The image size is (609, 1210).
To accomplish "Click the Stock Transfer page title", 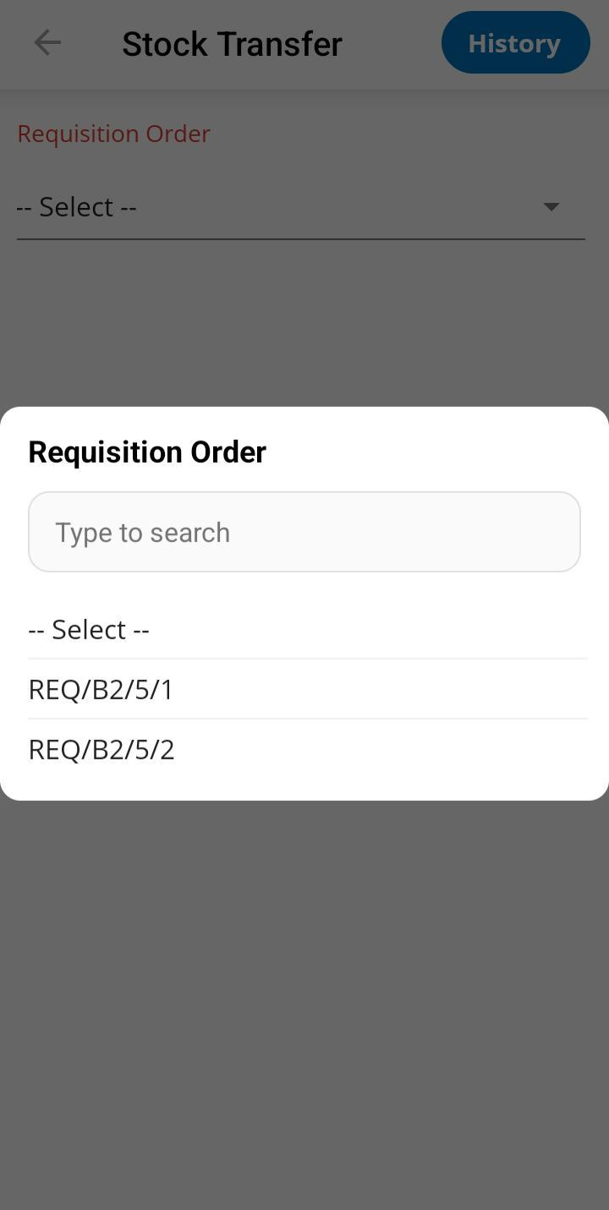I will (x=232, y=44).
